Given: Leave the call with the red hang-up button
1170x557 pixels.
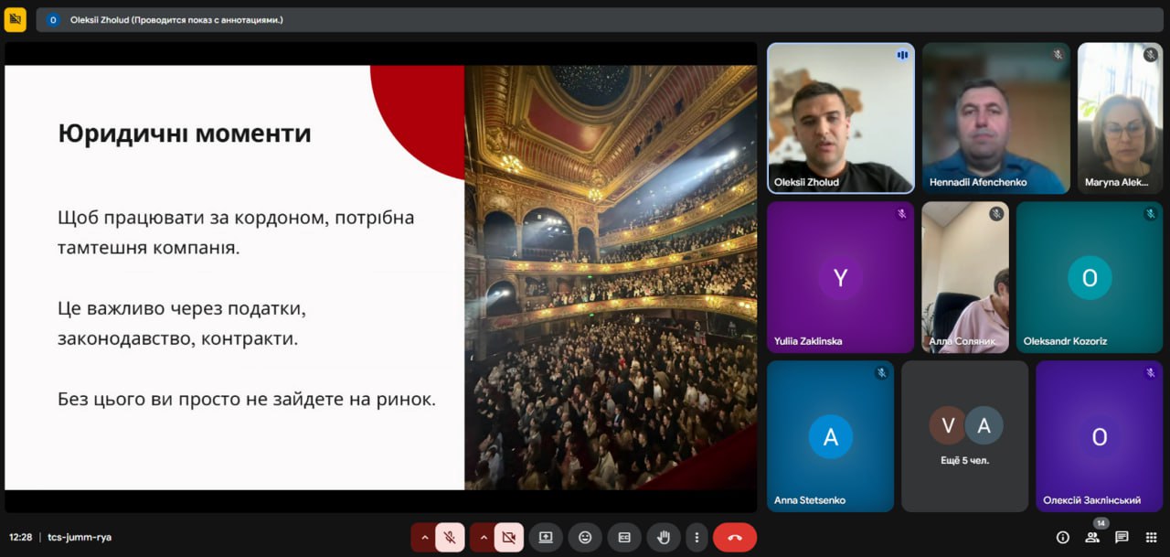Looking at the screenshot, I should (735, 538).
